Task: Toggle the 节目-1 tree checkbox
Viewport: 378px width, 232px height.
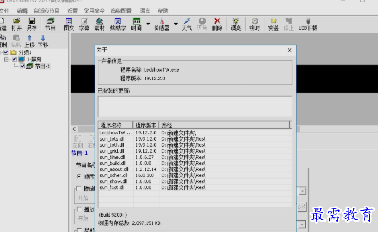Action: (x=23, y=66)
